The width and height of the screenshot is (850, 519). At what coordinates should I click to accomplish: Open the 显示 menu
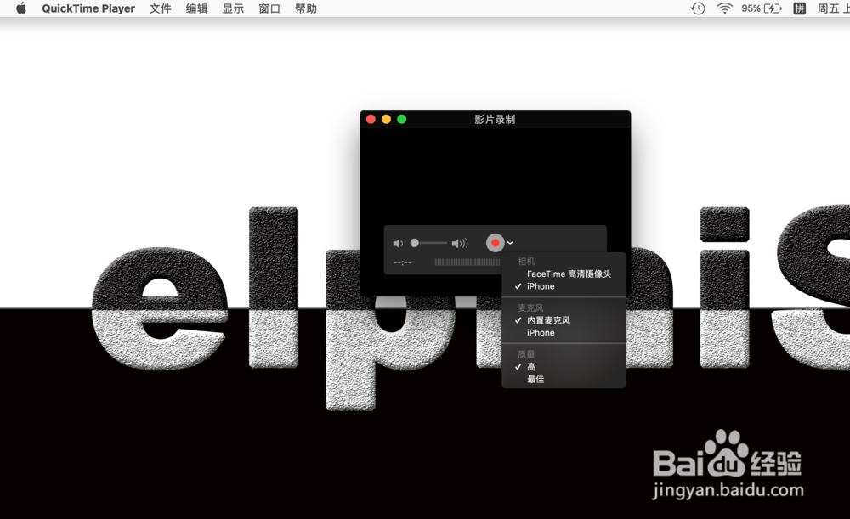pos(233,8)
